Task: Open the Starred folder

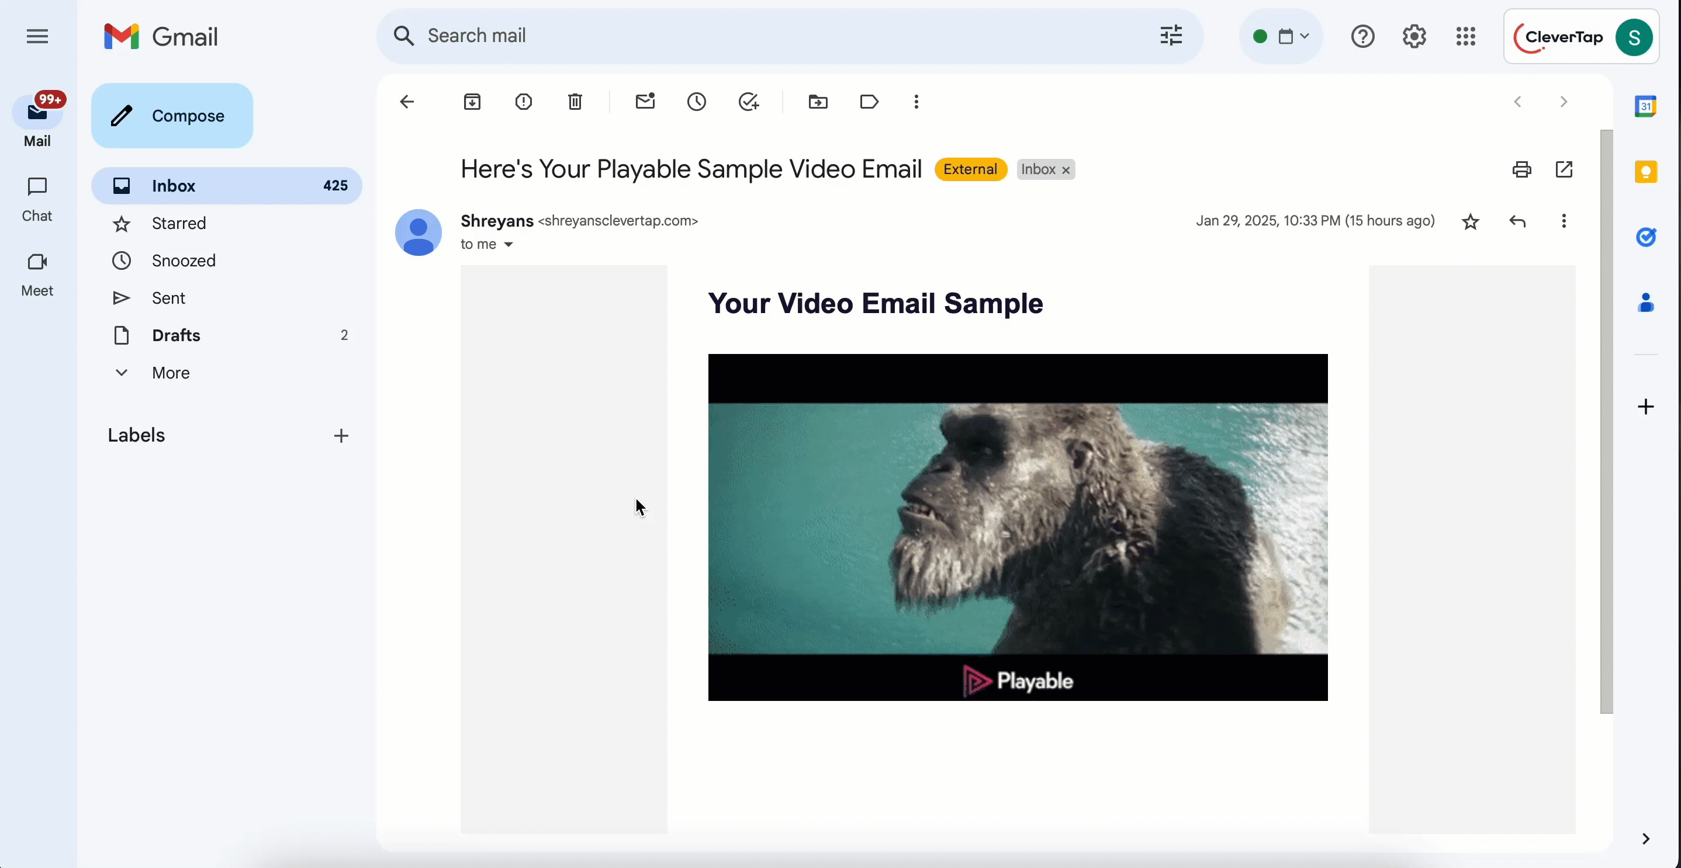Action: pos(226,224)
